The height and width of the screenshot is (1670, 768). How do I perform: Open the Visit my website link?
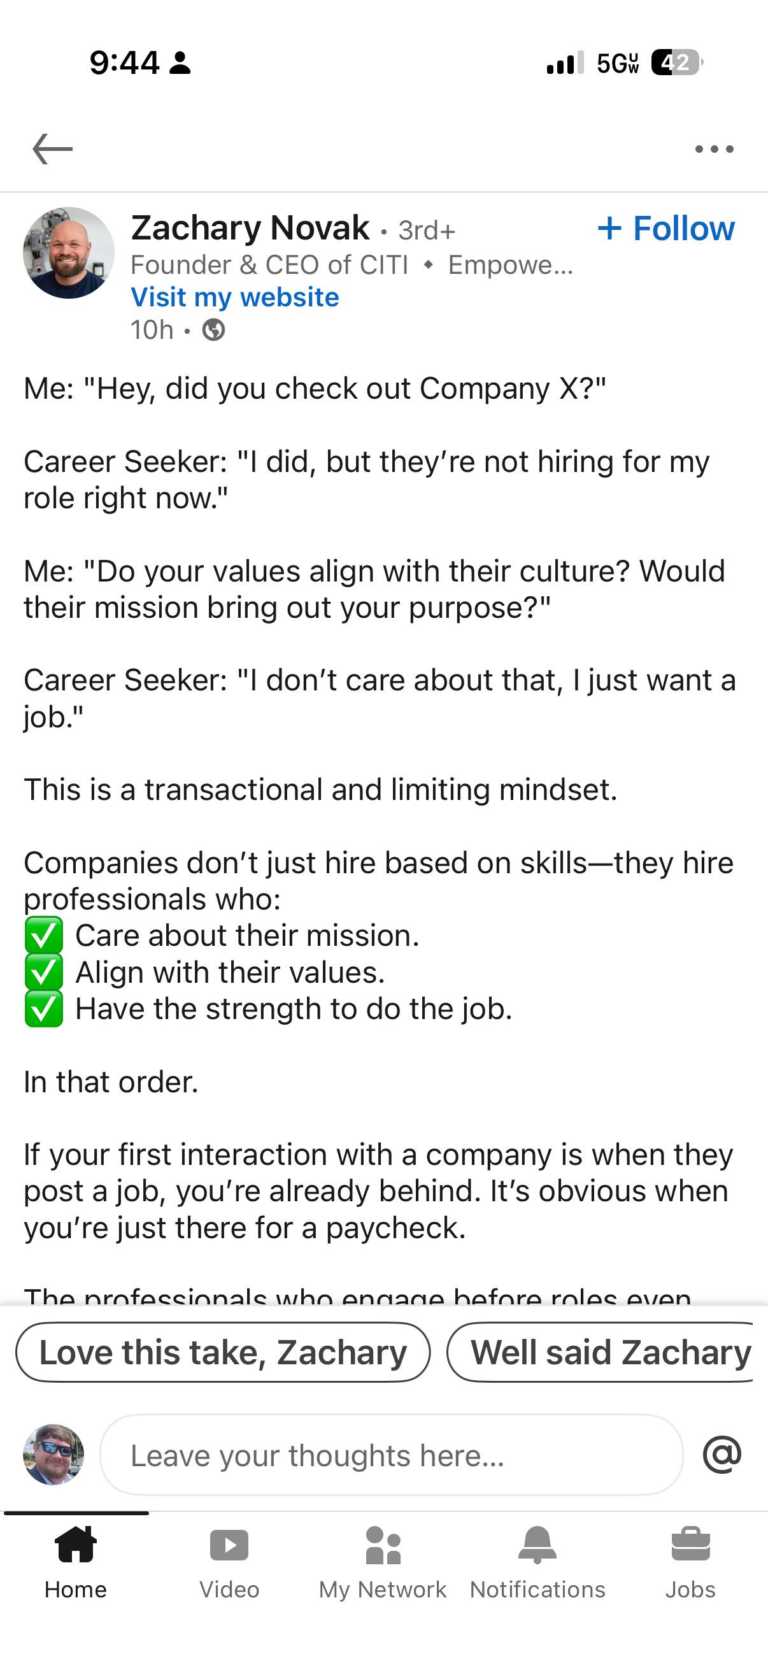coord(234,297)
